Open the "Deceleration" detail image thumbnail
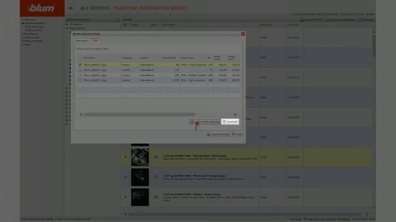The width and height of the screenshot is (396, 222). point(140,157)
